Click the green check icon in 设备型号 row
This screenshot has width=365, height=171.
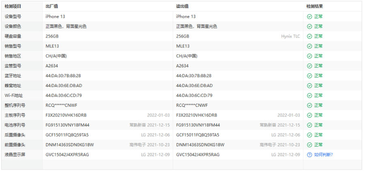pyautogui.click(x=309, y=17)
